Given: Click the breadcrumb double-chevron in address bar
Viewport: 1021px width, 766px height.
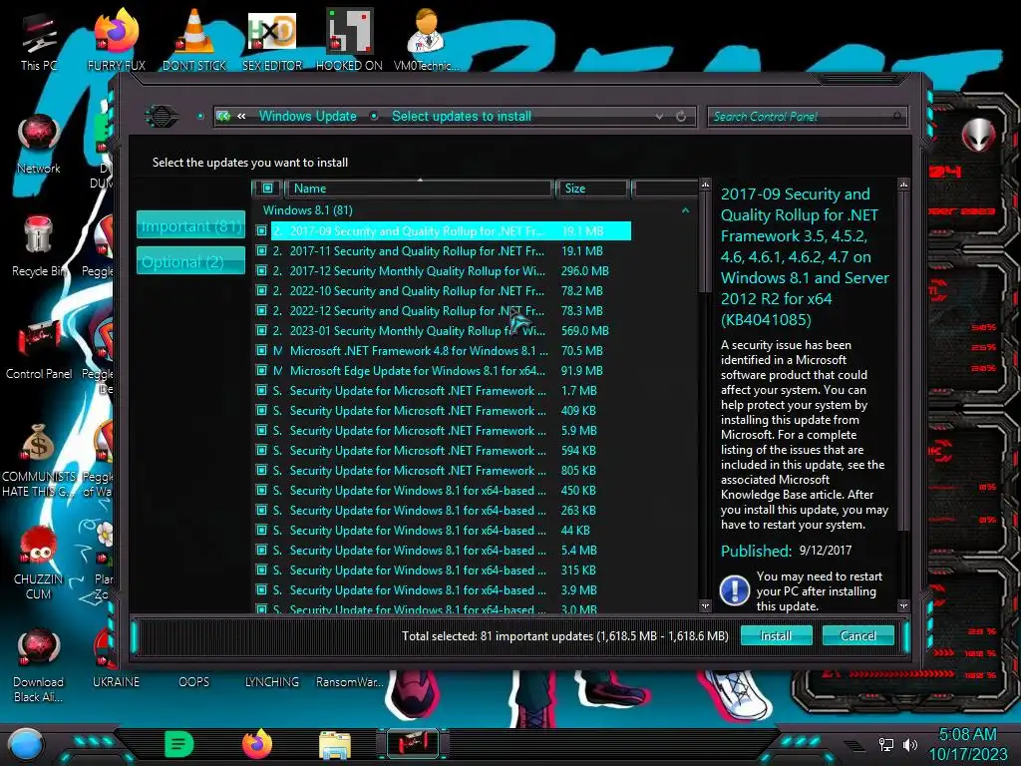Looking at the screenshot, I should (x=241, y=116).
